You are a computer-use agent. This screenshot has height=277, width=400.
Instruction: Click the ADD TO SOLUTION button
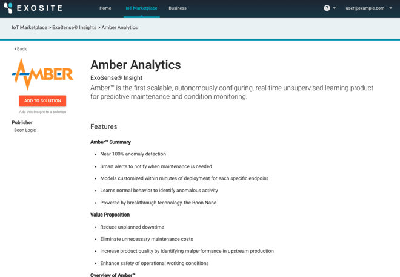pyautogui.click(x=42, y=101)
